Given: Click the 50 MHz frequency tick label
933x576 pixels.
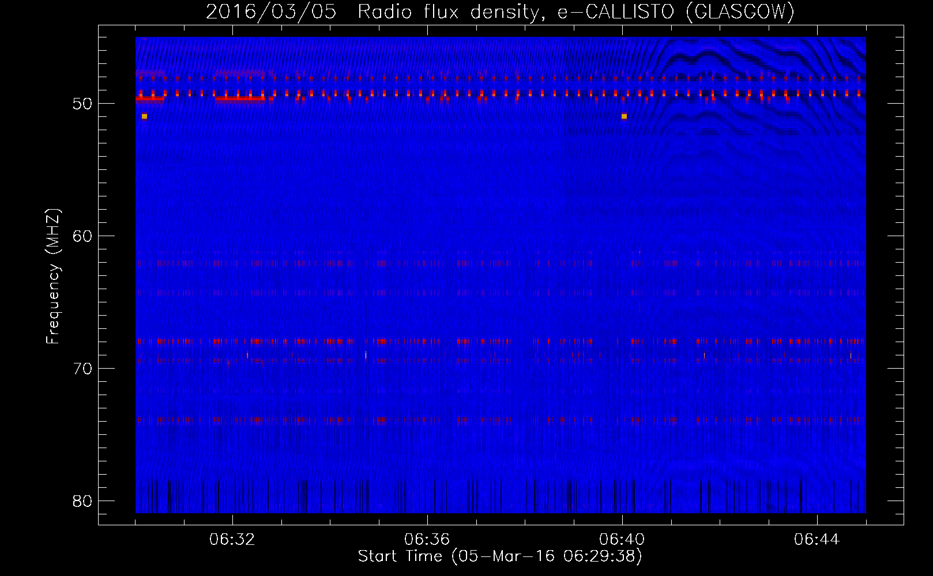Looking at the screenshot, I should 82,104.
